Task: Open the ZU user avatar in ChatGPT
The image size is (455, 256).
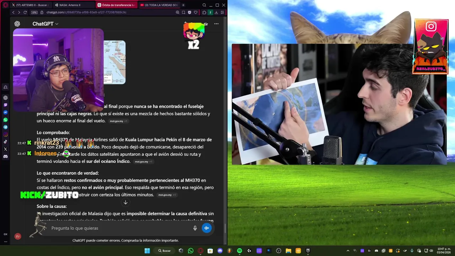Action: coord(17,236)
